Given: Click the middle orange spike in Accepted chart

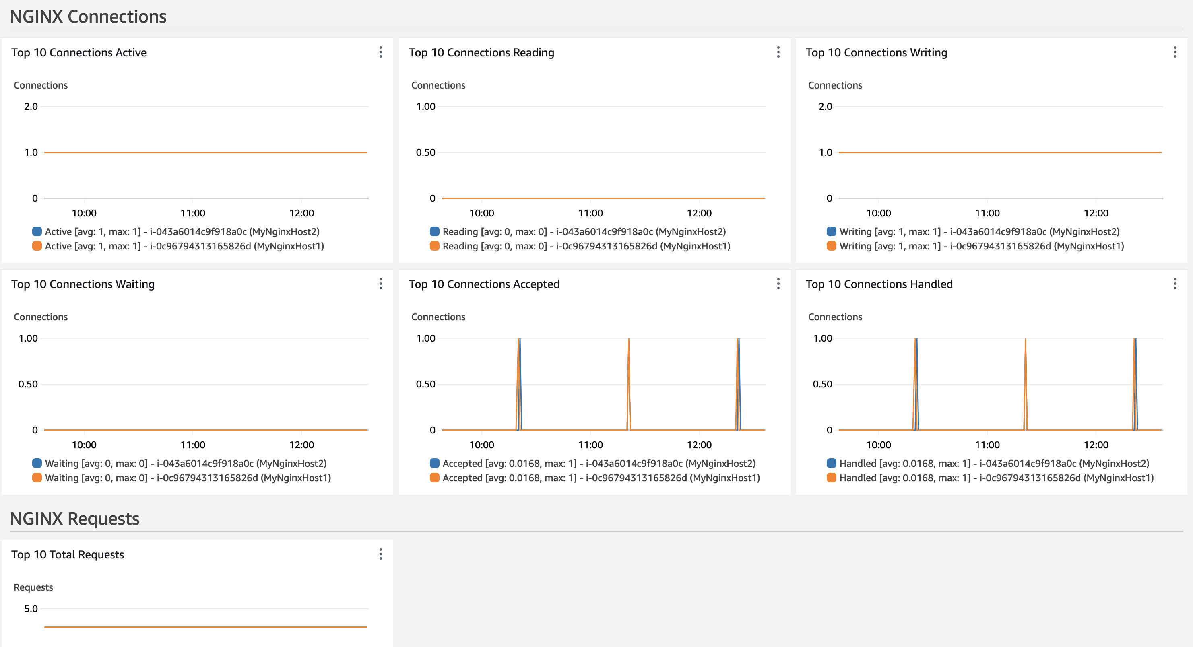Looking at the screenshot, I should [628, 384].
